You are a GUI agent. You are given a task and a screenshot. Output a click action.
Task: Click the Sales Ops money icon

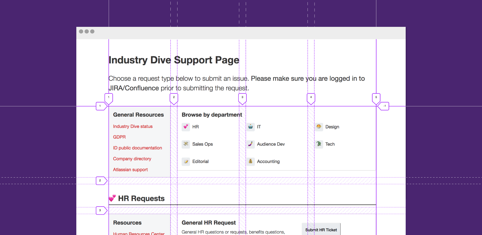tap(186, 144)
